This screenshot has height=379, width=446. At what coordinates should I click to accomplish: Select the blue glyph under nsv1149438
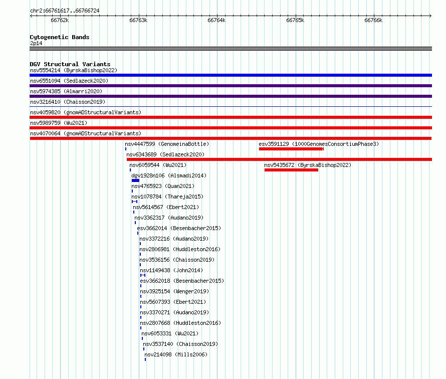tap(143, 275)
